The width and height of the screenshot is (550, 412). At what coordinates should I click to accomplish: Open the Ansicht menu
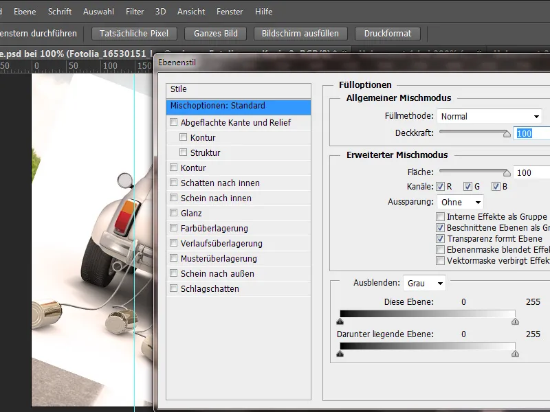tap(191, 12)
